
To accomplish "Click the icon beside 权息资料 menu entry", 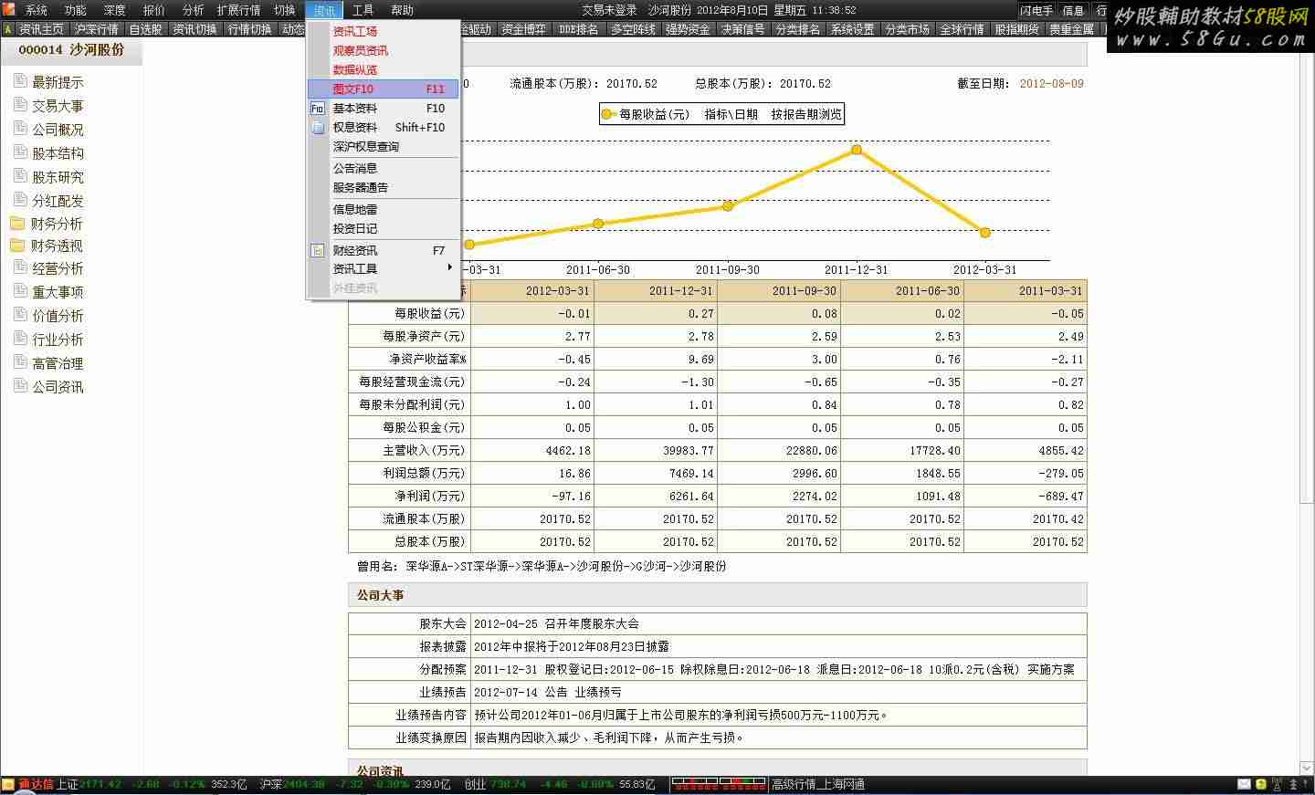I will click(318, 128).
